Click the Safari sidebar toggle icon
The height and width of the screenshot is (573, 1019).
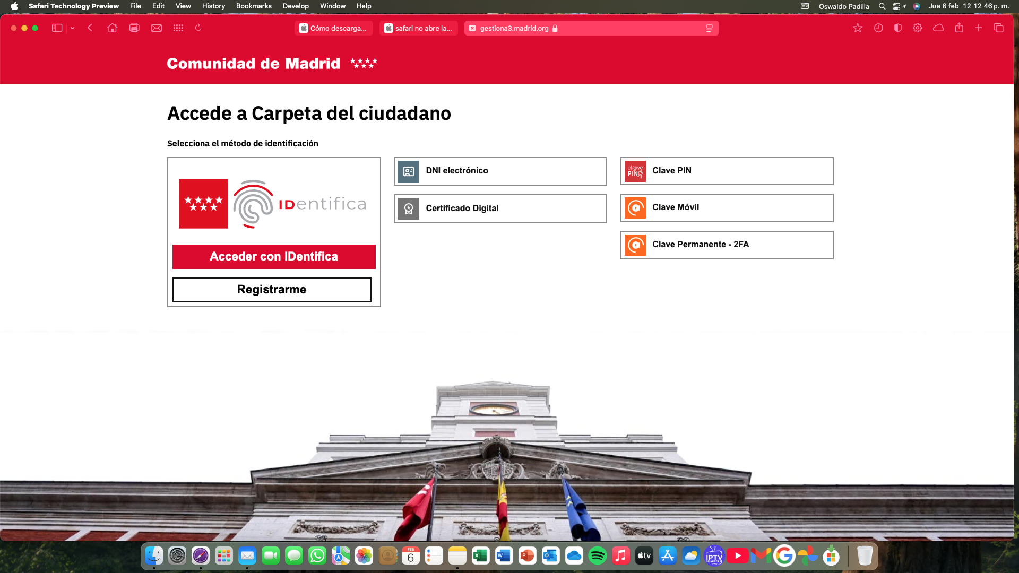tap(57, 28)
